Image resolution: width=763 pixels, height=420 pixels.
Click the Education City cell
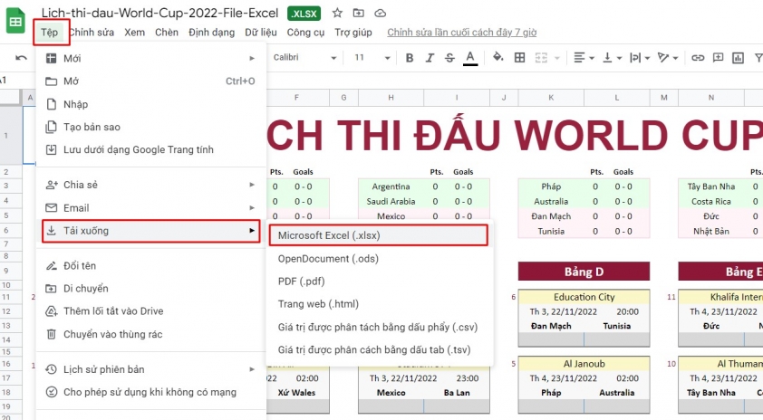tap(584, 297)
